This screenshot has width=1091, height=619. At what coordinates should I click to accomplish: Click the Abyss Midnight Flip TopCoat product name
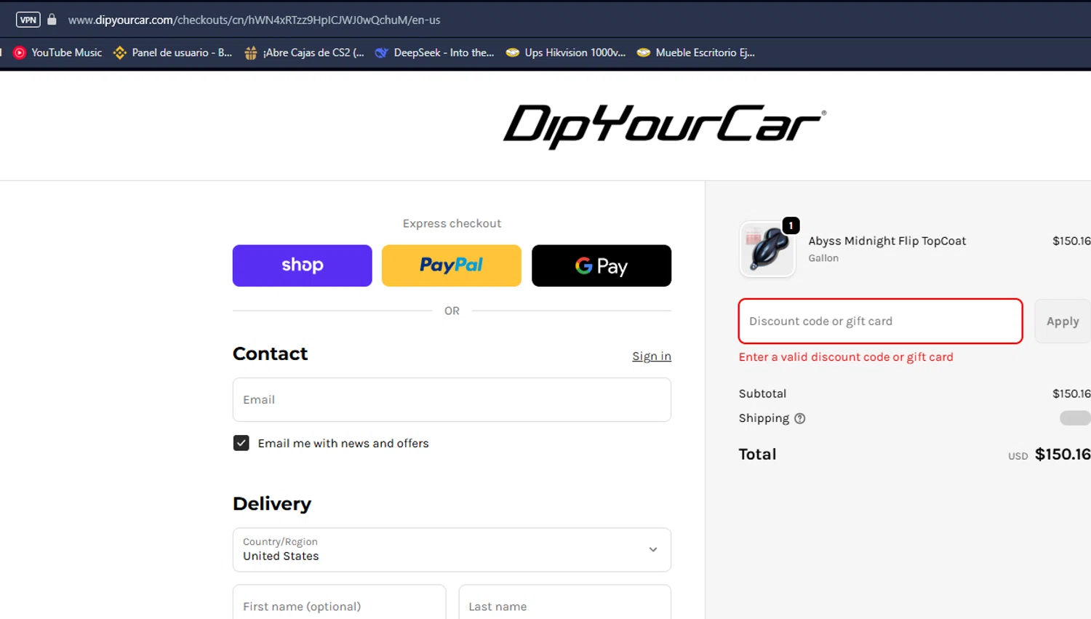click(887, 241)
